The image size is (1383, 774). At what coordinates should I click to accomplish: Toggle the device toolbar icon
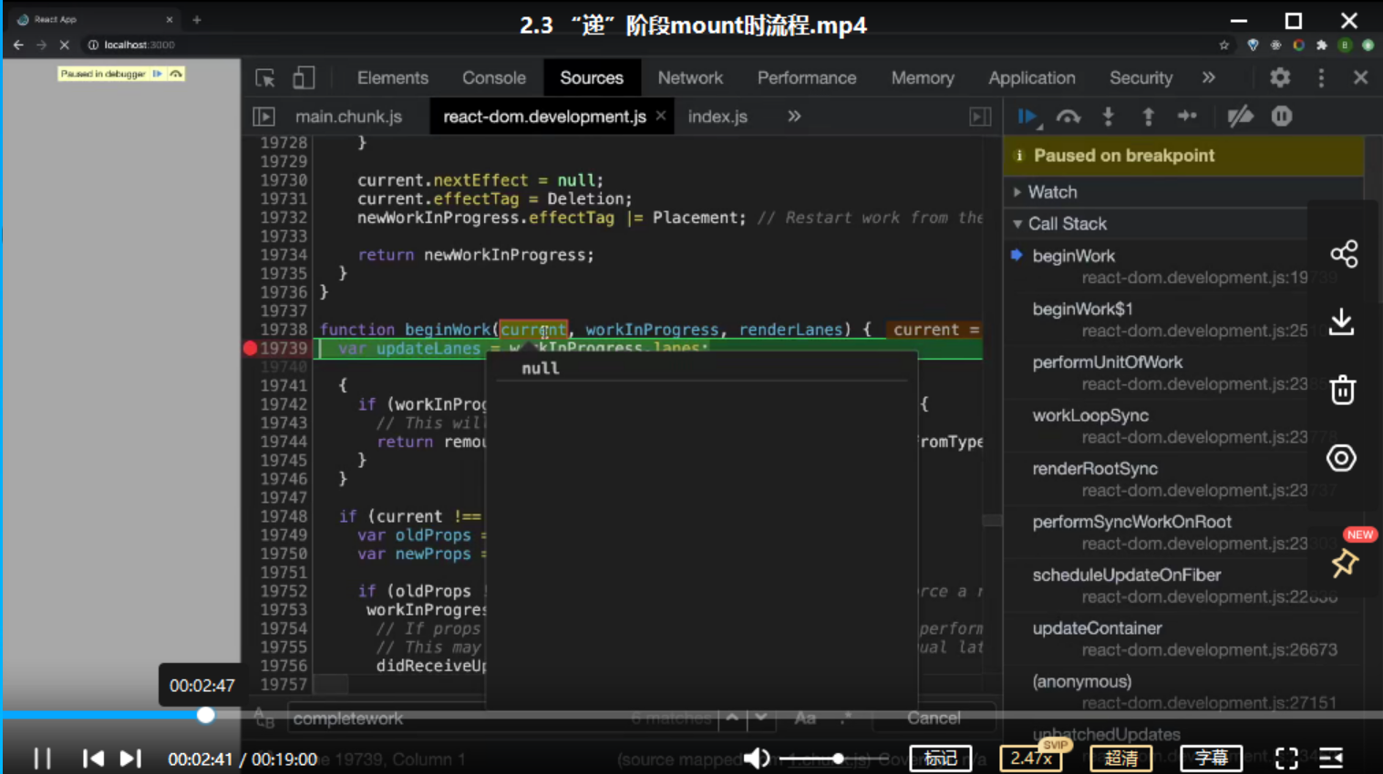click(304, 78)
